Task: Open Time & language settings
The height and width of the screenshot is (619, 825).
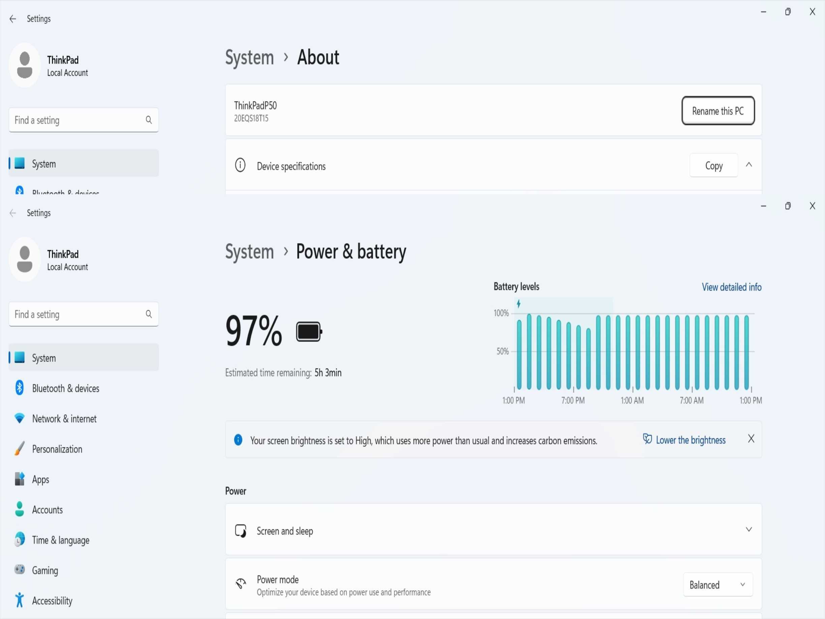Action: pyautogui.click(x=84, y=540)
